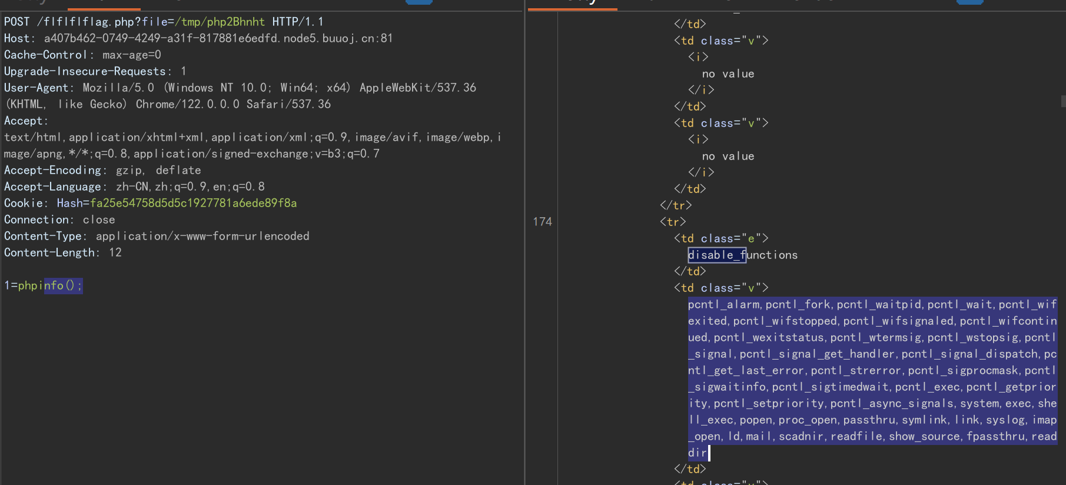
Task: Click the final dir text at cursor
Action: point(698,453)
